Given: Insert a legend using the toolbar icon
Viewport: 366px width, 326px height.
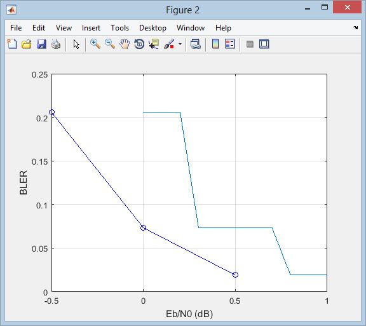Looking at the screenshot, I should point(229,44).
